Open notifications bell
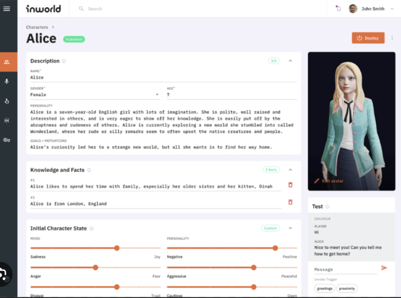Image resolution: width=401 pixels, height=298 pixels. pyautogui.click(x=339, y=9)
